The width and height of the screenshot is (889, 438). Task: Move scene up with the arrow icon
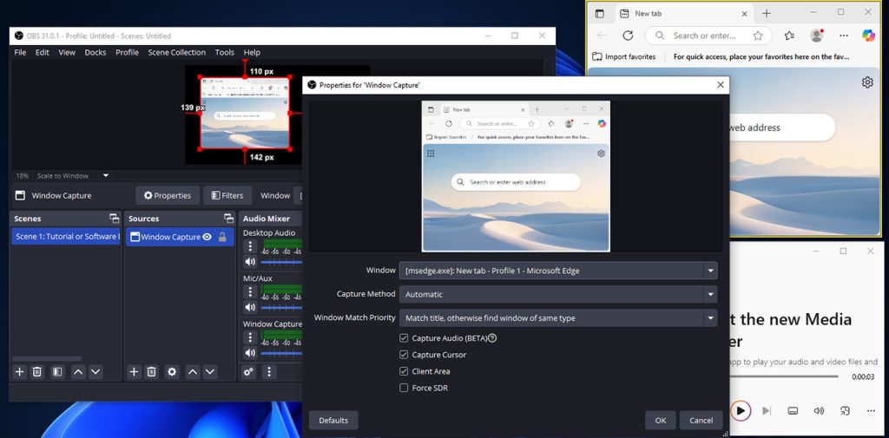78,372
